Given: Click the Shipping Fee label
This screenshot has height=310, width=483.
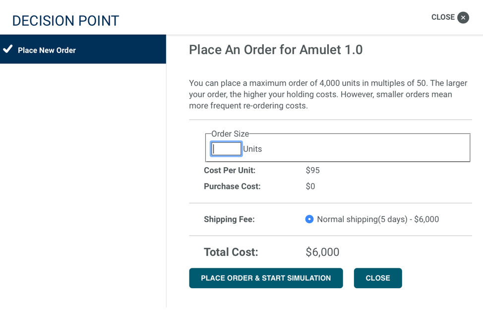Looking at the screenshot, I should click(x=229, y=219).
